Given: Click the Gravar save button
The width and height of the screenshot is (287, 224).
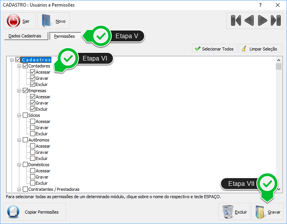Looking at the screenshot, I should click(x=268, y=212).
